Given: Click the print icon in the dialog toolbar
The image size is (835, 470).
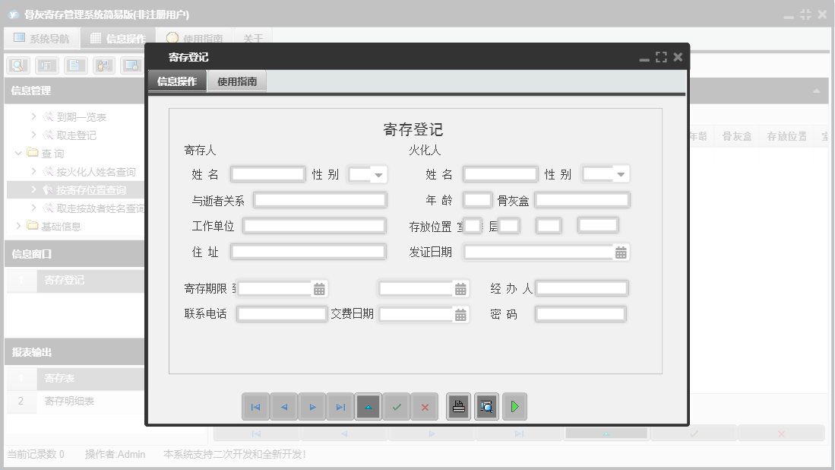Looking at the screenshot, I should pos(458,406).
